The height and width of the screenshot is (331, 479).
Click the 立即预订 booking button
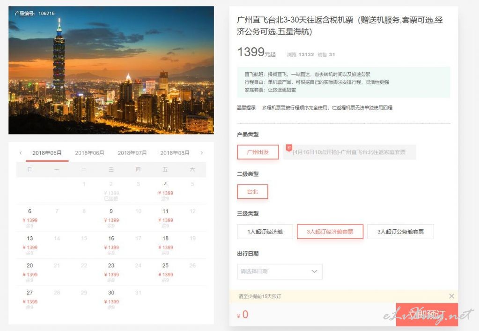pos(427,314)
